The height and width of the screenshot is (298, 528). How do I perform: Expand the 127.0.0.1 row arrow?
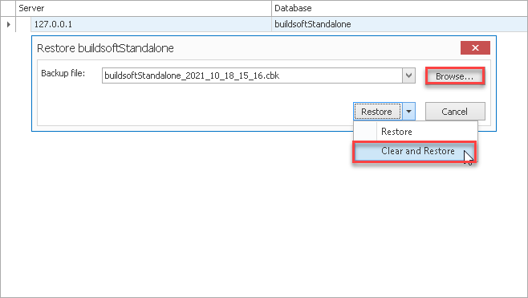pyautogui.click(x=8, y=24)
